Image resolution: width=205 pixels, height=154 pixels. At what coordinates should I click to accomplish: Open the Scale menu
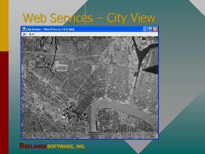tap(32, 34)
